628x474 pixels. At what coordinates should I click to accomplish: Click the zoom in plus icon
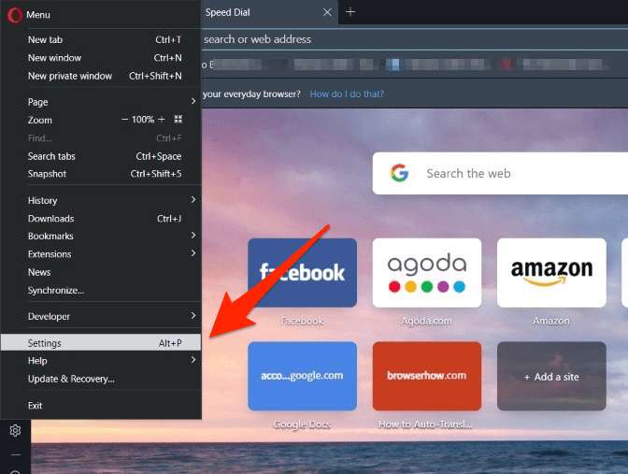(161, 120)
